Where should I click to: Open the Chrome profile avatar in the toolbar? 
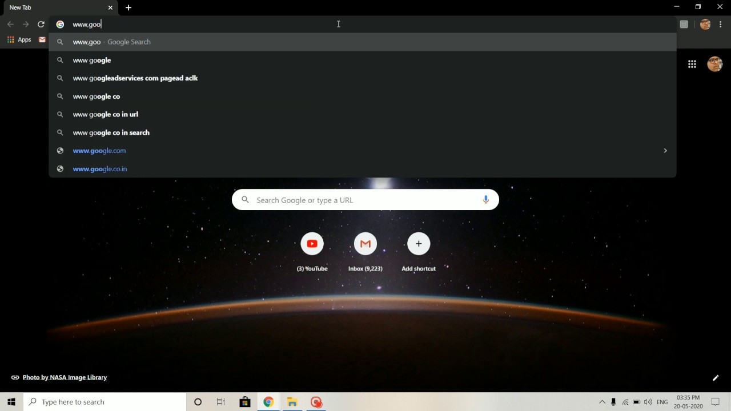pos(705,24)
